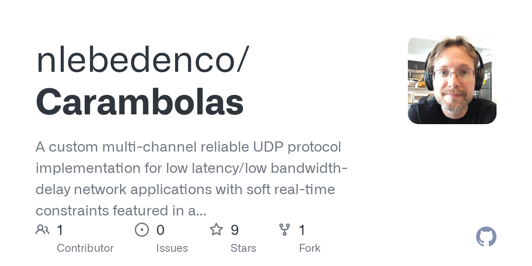532x266 pixels.
Task: Click the Fork branch icon
Action: coord(284,230)
